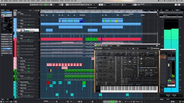
Task: Toggle green global Read automation (R) button
Action: [x=45, y=5]
